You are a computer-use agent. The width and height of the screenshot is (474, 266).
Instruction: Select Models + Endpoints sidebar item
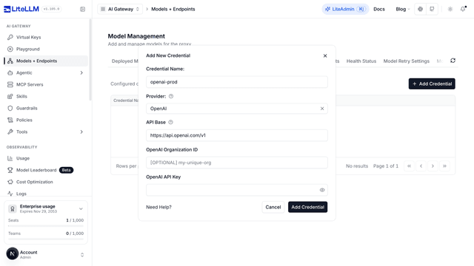tap(46, 61)
